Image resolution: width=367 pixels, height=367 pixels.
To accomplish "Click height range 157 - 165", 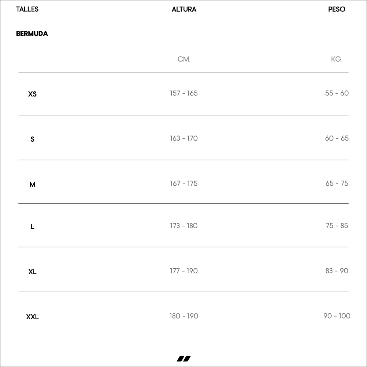I will click(x=184, y=93).
